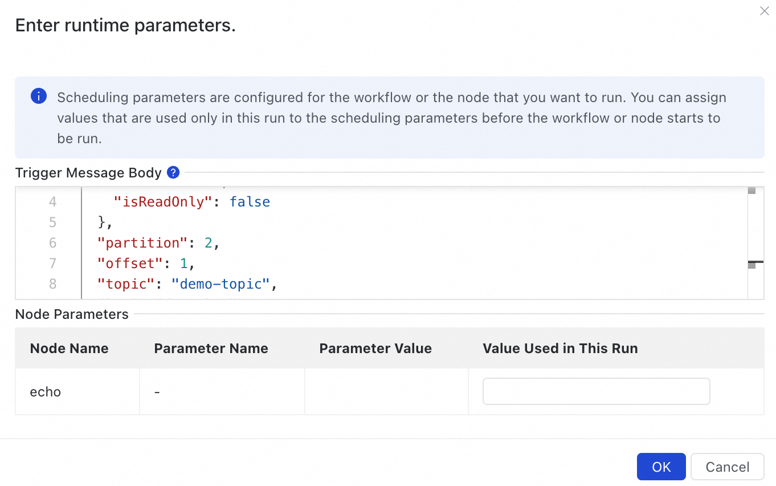Click the Parameter Value column header
Screen dimensions: 776x486
pyautogui.click(x=375, y=349)
